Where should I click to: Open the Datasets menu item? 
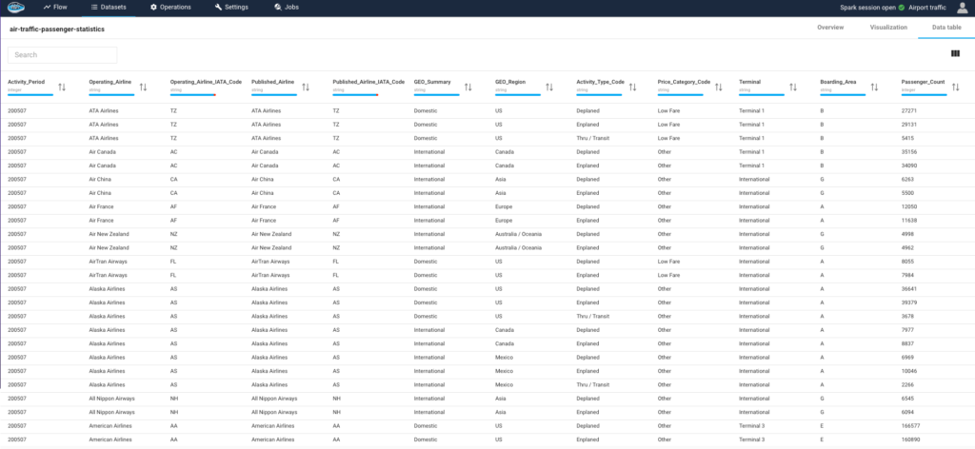[x=109, y=8]
